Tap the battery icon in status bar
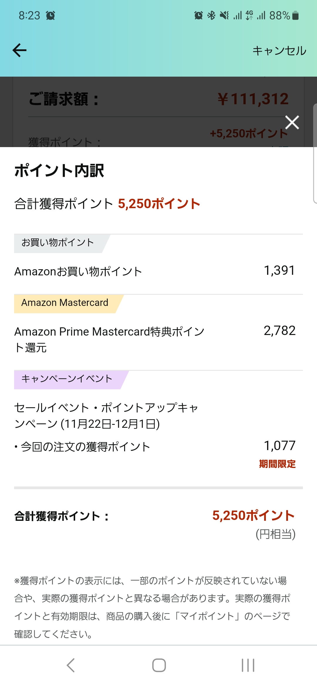 [296, 15]
